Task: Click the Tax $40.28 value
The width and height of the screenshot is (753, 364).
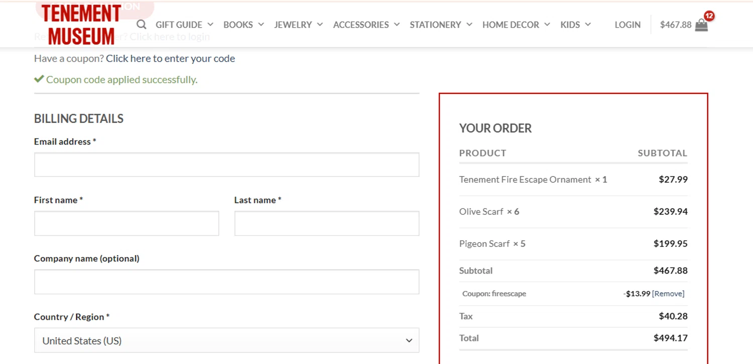Action: 673,316
